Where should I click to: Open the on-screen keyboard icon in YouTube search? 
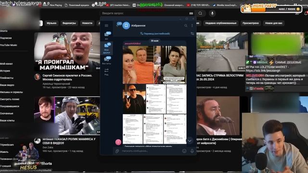191,13
